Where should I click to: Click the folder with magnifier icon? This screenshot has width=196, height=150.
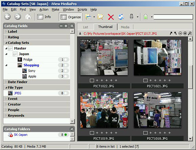(x=100, y=17)
